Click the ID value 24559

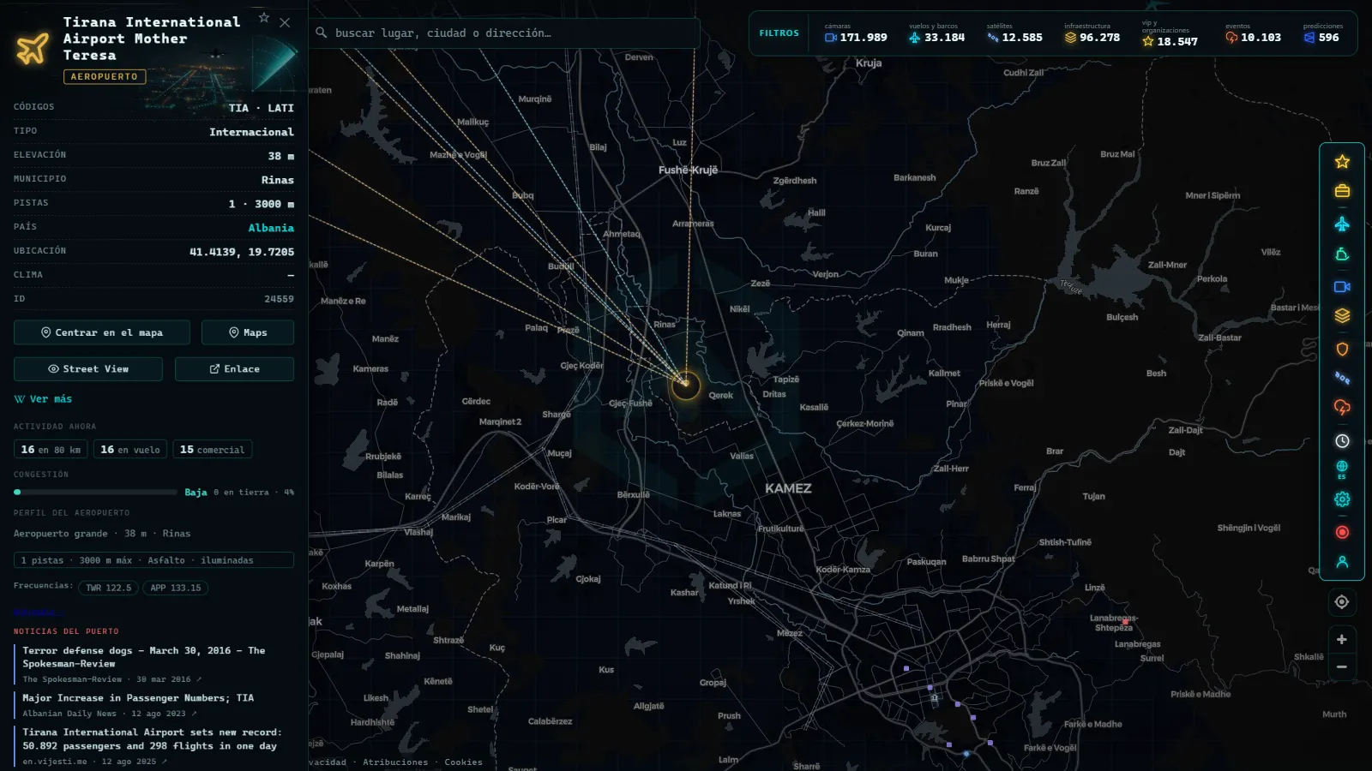pyautogui.click(x=279, y=299)
